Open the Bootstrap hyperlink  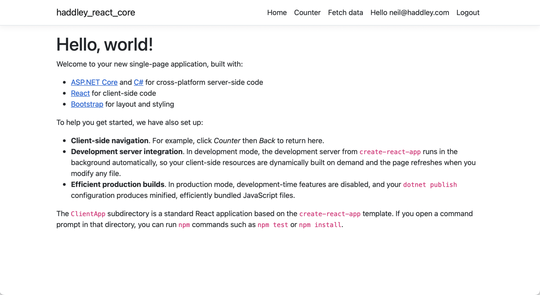pyautogui.click(x=87, y=104)
